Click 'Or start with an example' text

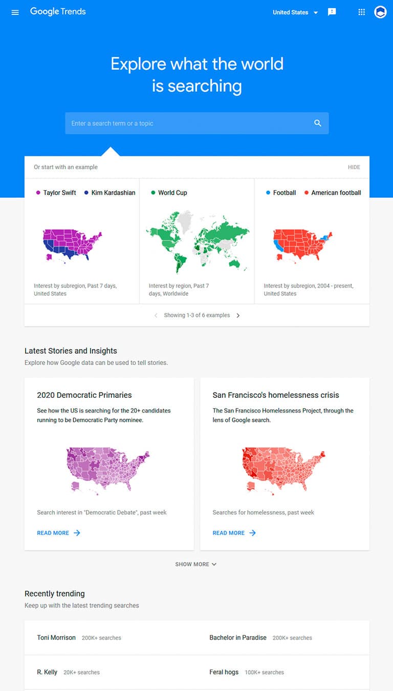point(65,167)
